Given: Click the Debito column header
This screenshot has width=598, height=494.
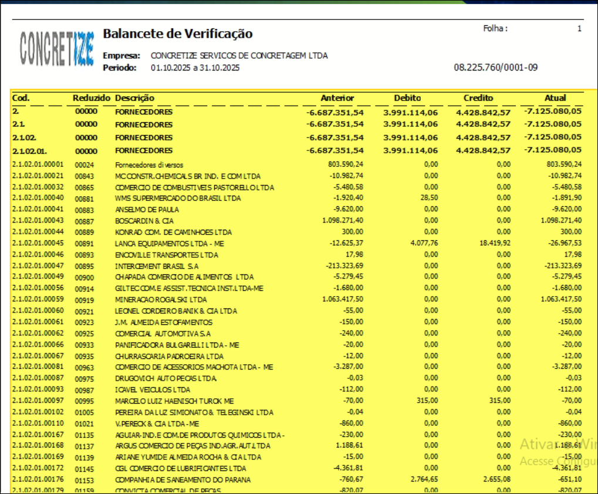Looking at the screenshot, I should click(407, 98).
